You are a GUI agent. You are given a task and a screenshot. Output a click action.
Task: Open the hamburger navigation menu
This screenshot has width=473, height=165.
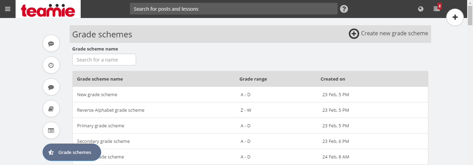8,9
